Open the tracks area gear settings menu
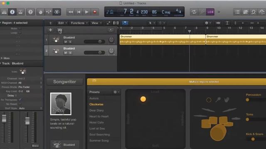 208,23
